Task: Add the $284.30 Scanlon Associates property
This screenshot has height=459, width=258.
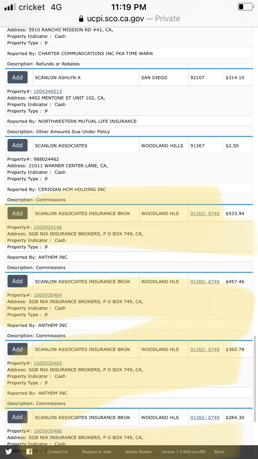Action: click(x=18, y=417)
